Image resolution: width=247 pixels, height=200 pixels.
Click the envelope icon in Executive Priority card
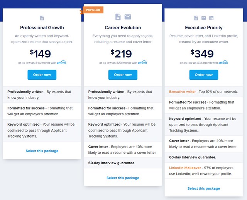click(x=204, y=18)
